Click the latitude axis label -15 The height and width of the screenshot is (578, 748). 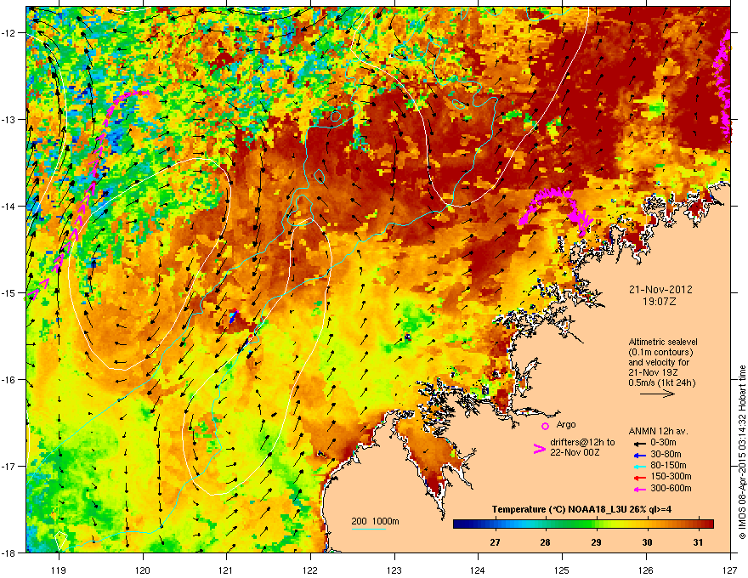tap(9, 292)
